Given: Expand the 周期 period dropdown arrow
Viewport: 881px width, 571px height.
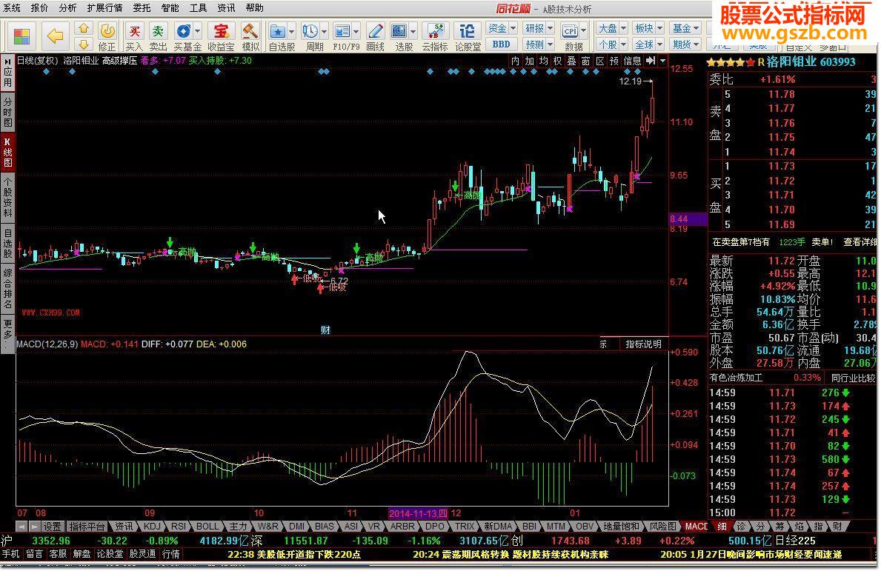Looking at the screenshot, I should point(324,31).
